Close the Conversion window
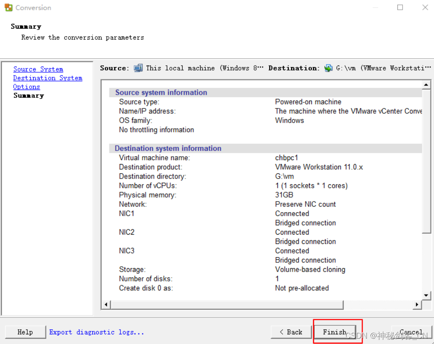The image size is (434, 344). click(425, 7)
